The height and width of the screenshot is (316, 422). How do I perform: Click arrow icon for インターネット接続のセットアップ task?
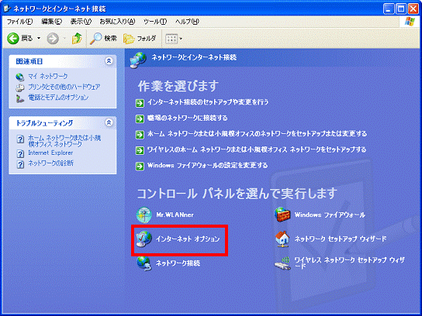[140, 103]
